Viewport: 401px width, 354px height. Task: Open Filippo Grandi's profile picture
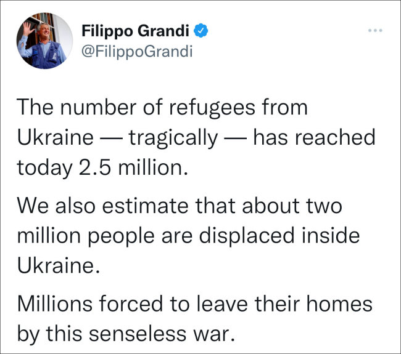coord(45,41)
